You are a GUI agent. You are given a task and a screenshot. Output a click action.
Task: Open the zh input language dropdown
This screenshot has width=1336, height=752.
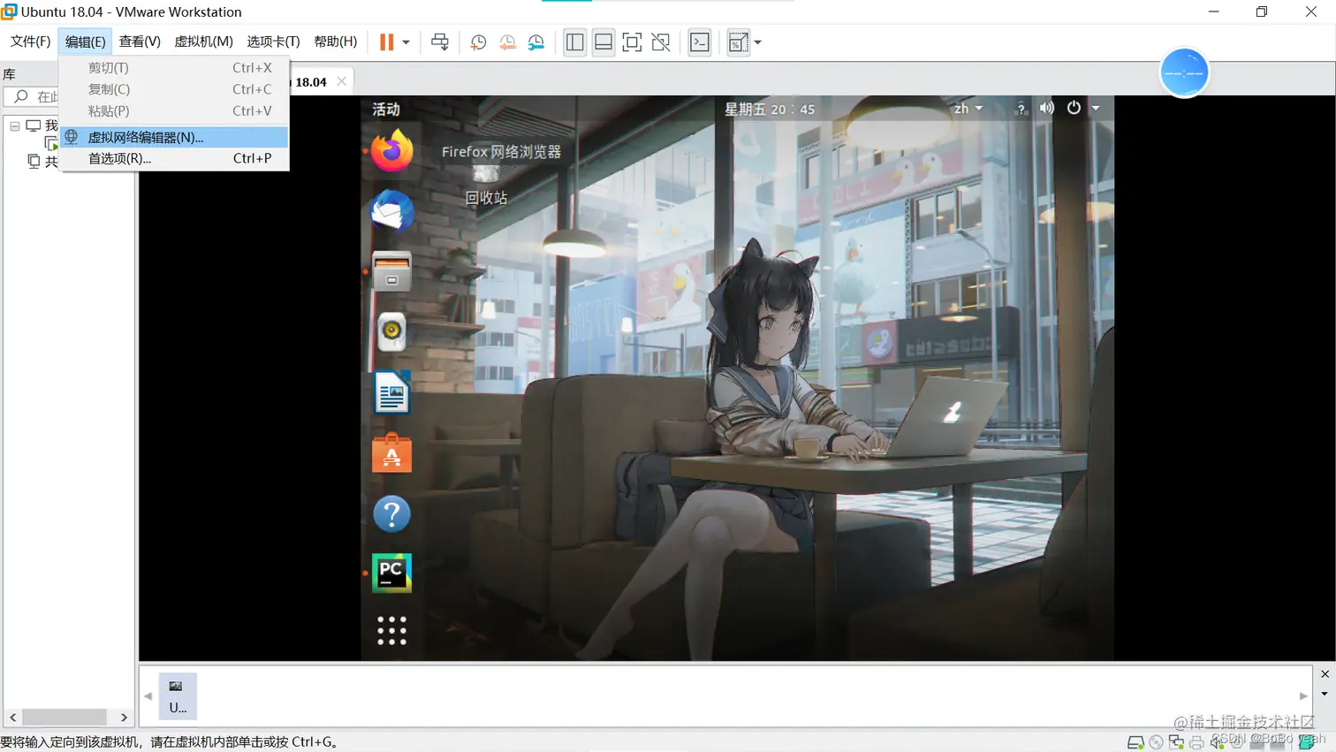pos(968,108)
